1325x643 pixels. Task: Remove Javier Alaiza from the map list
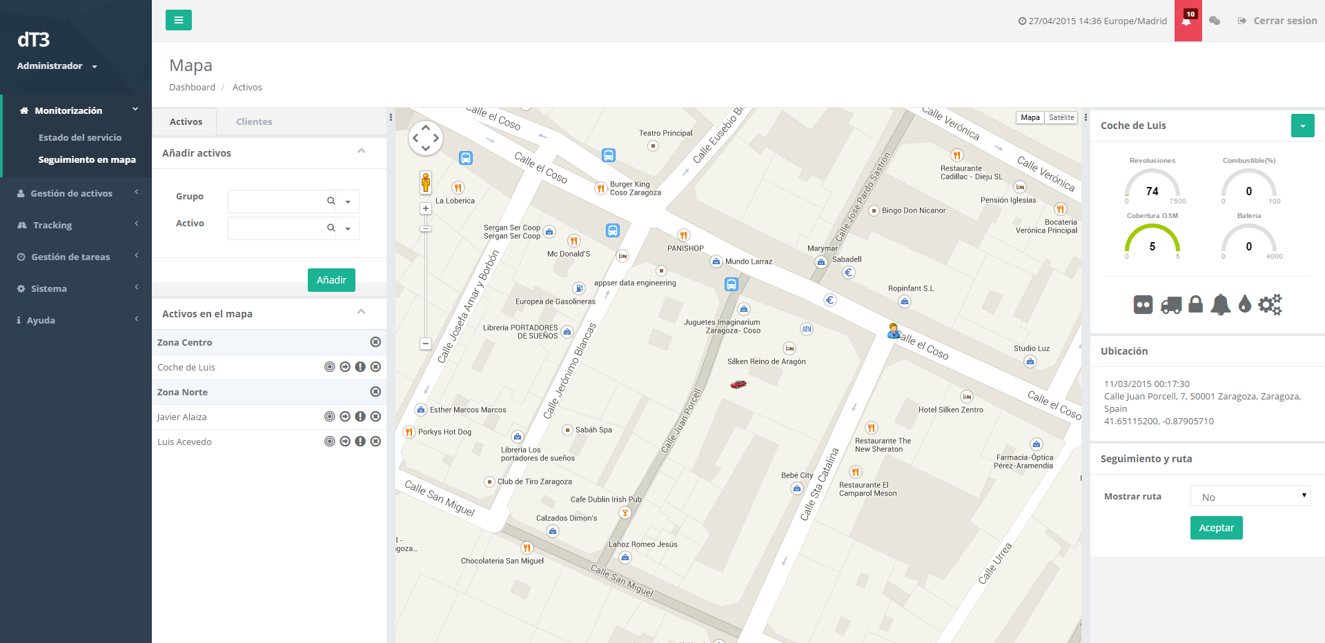point(375,417)
